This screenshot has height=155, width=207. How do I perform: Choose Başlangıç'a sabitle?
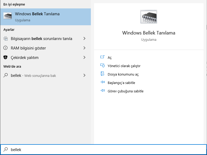pos(121,83)
